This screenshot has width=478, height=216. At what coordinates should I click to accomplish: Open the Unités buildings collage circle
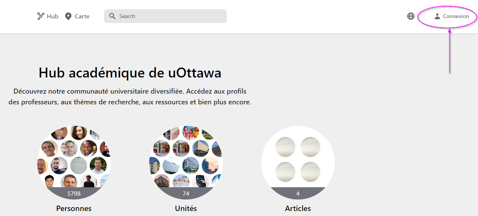(186, 157)
